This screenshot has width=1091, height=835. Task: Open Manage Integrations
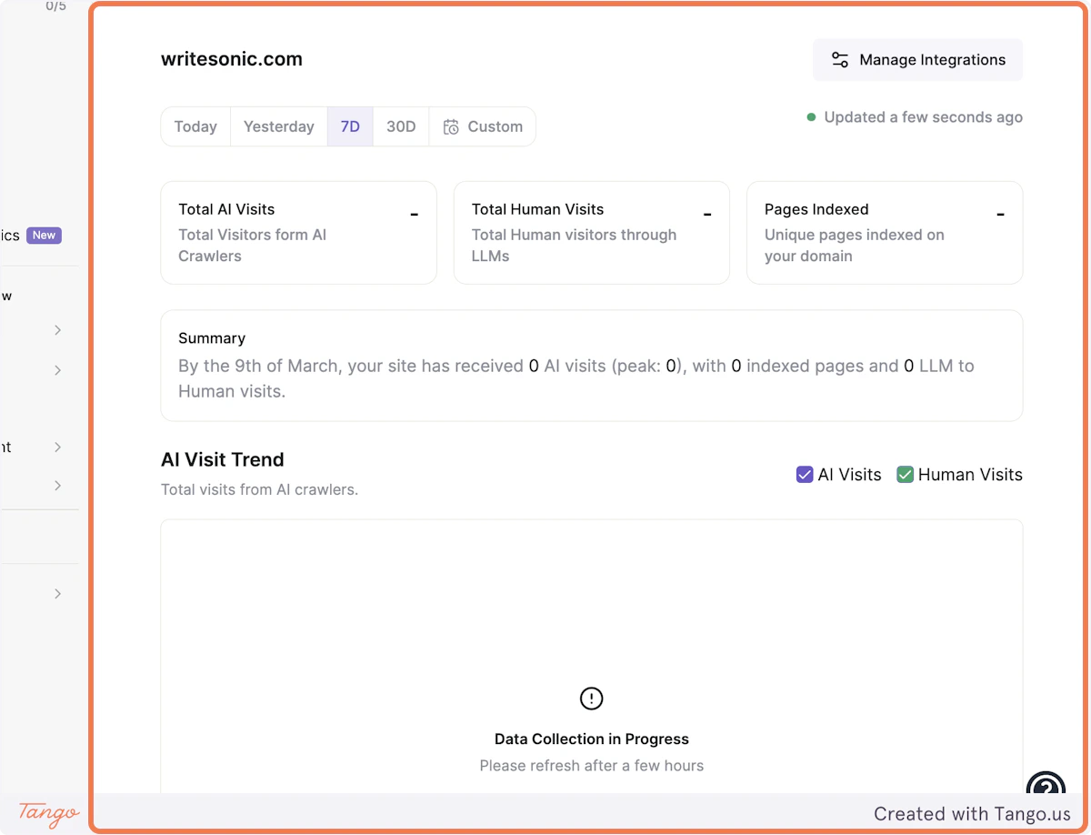pyautogui.click(x=917, y=60)
